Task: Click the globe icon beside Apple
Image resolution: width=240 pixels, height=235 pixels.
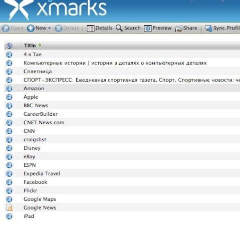Action: tap(9, 97)
